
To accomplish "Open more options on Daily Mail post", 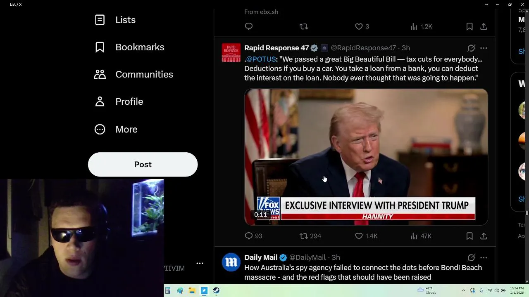I will click(484, 257).
